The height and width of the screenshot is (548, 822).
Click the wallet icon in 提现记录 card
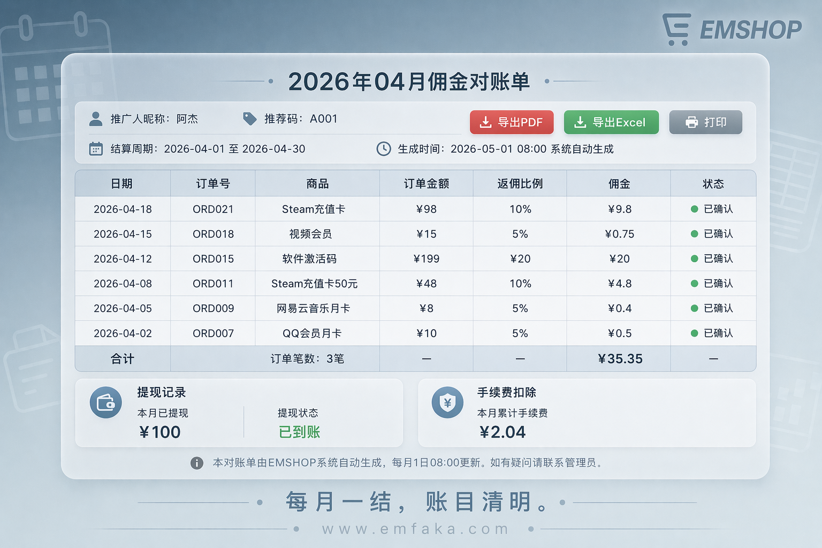105,402
